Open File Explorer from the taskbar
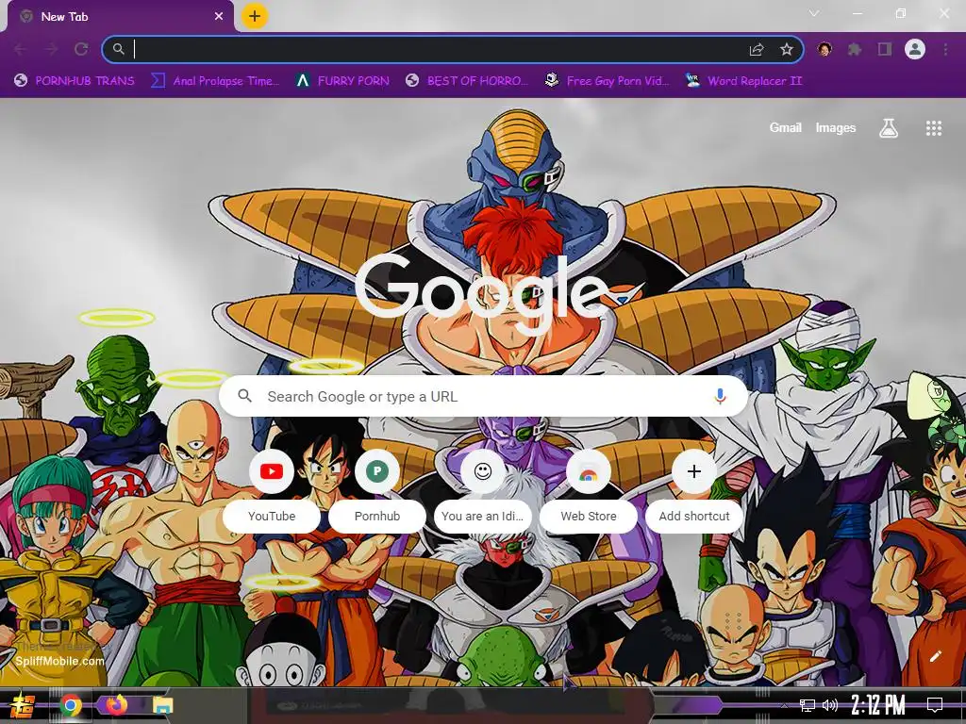The height and width of the screenshot is (724, 966). pos(162,705)
